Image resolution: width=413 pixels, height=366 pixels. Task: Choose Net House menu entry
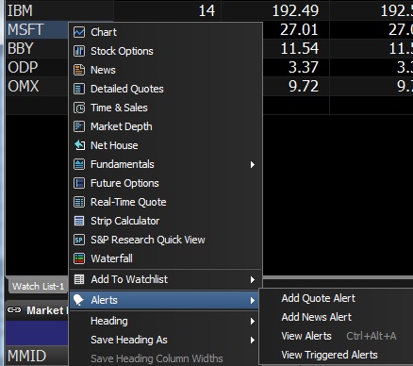coord(166,145)
